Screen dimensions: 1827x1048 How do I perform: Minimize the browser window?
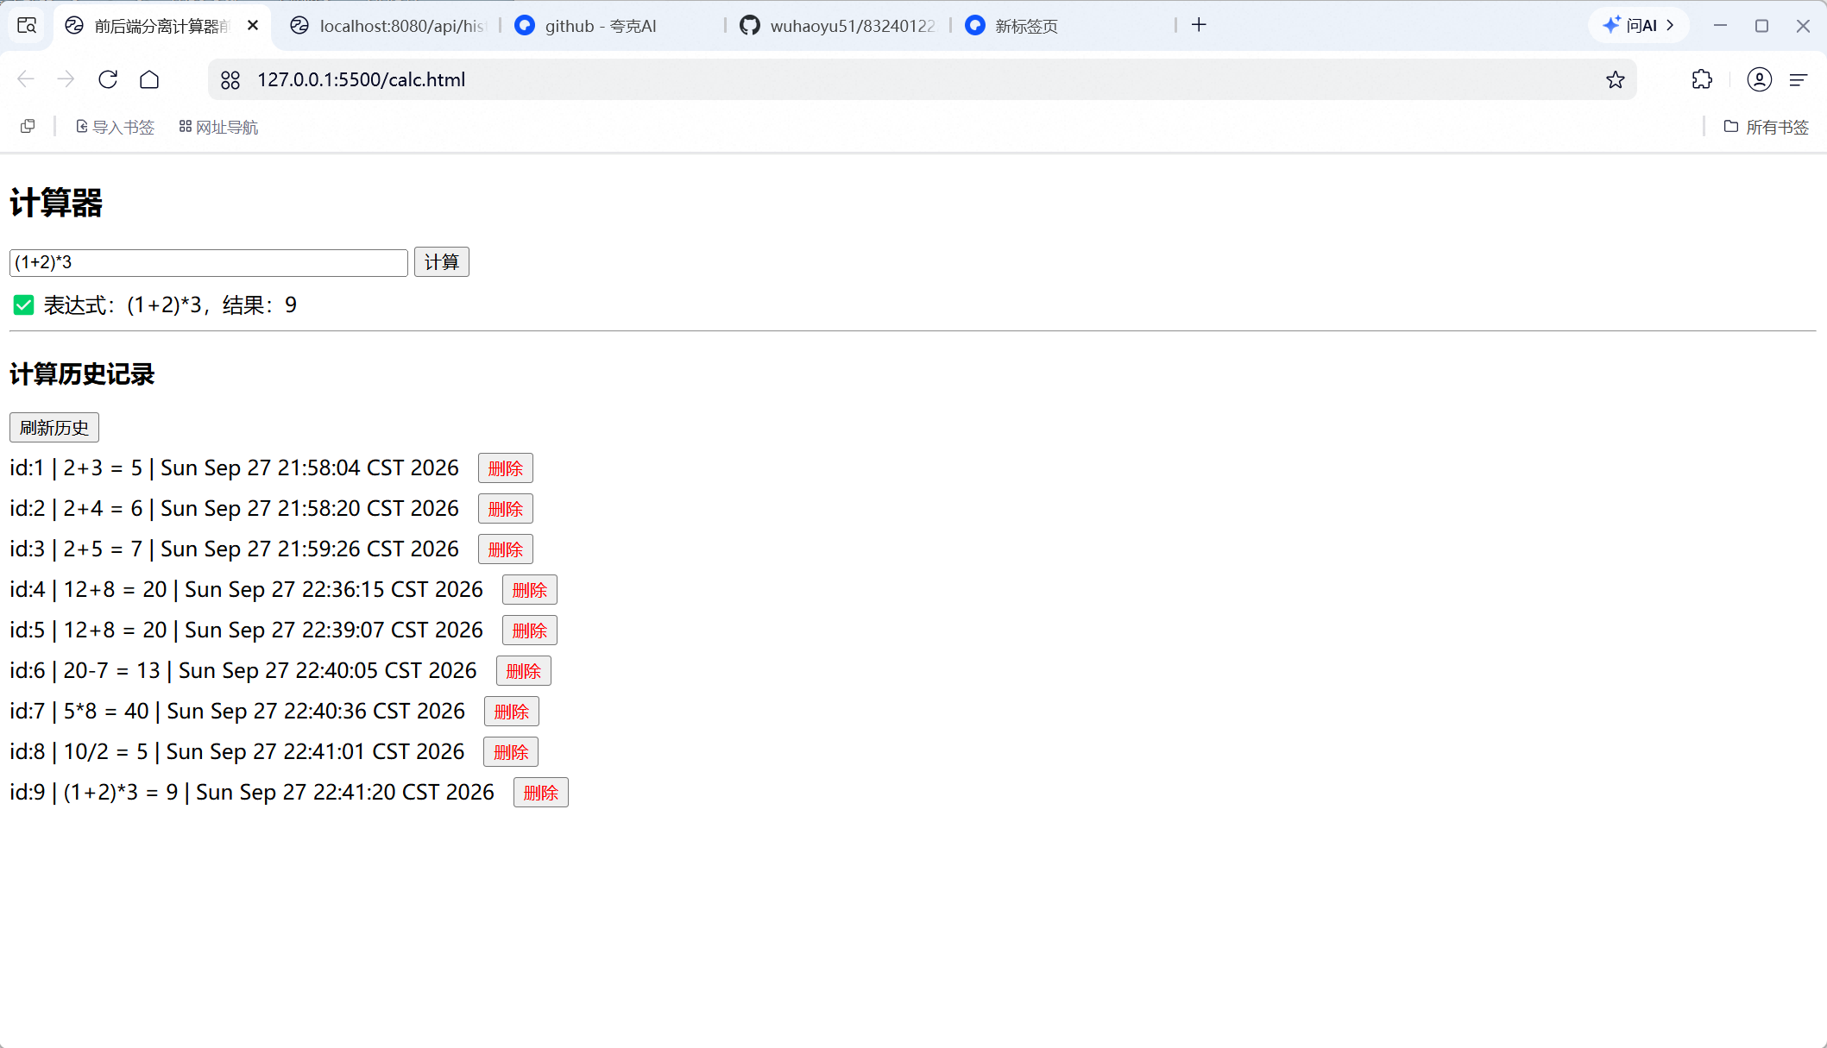(1720, 26)
